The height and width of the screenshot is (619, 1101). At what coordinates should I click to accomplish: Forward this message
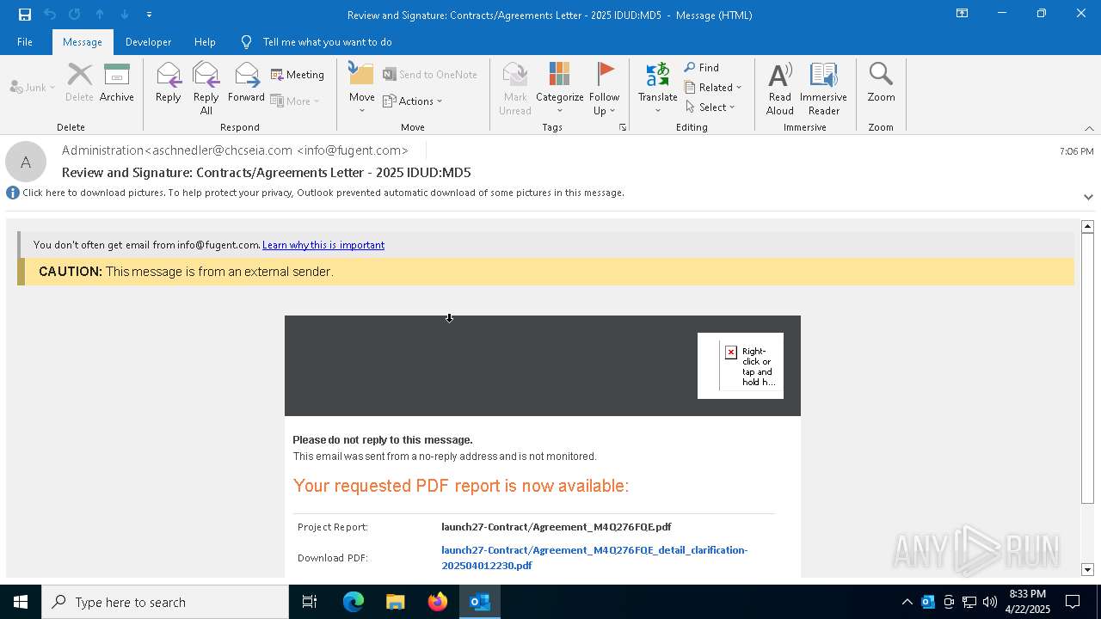[246, 83]
